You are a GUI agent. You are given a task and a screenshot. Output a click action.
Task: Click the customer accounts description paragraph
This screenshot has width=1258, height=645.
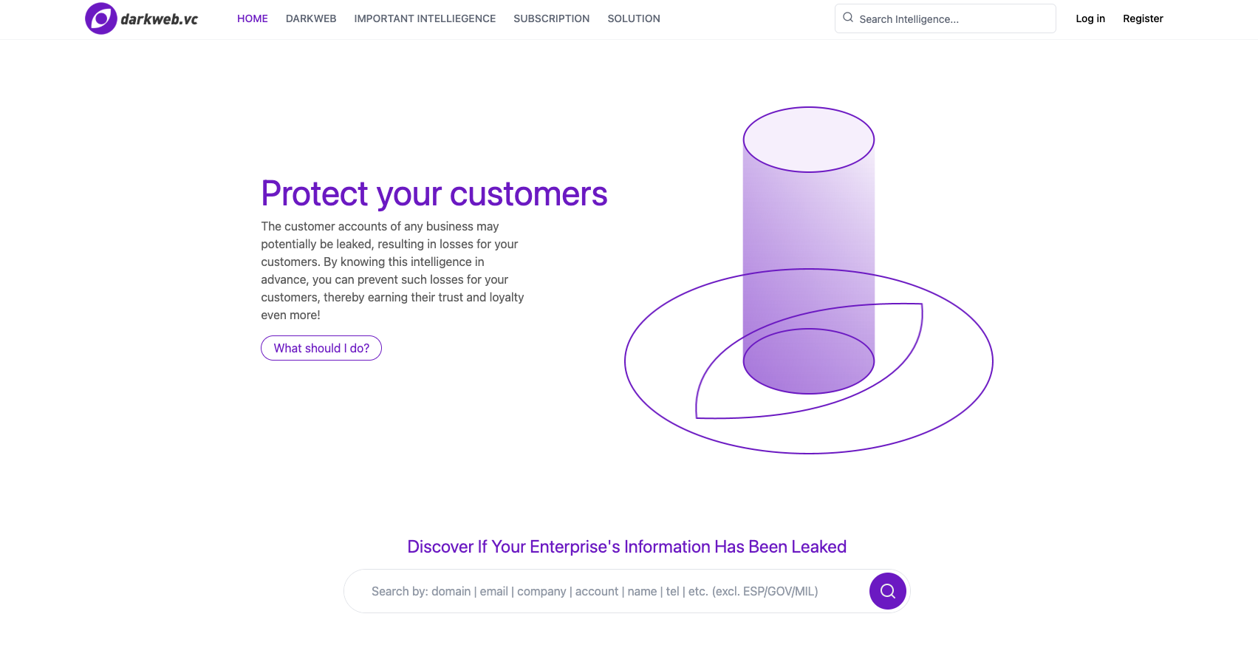click(x=393, y=270)
